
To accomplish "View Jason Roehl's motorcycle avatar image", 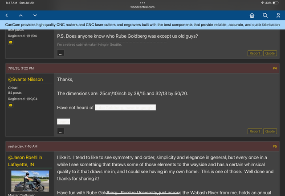I will 30,181.
